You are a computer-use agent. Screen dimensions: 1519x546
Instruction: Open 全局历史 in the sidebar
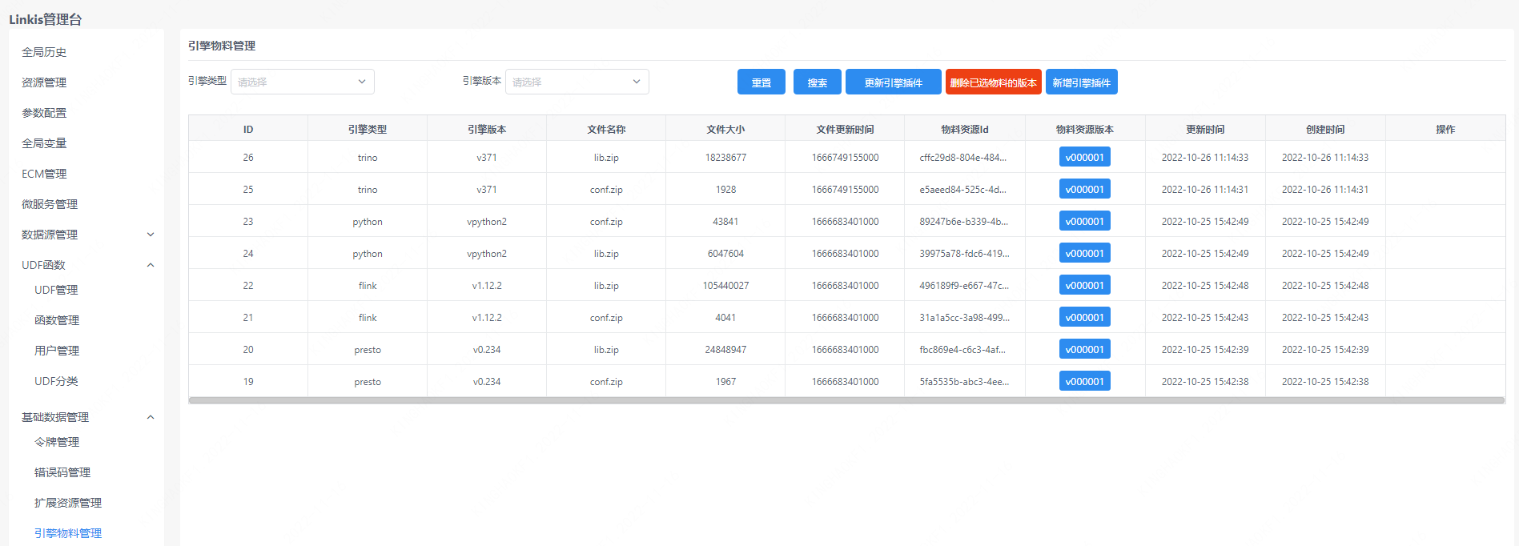point(44,52)
